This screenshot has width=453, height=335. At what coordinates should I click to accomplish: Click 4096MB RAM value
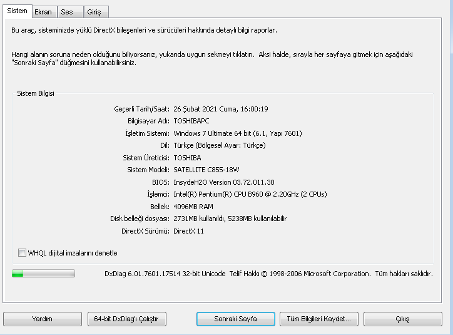193,207
